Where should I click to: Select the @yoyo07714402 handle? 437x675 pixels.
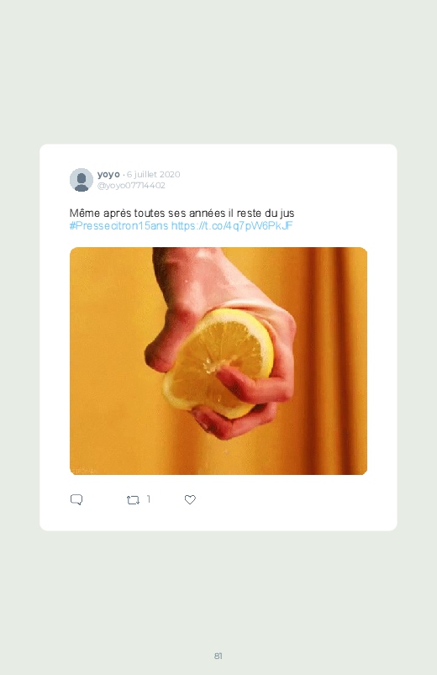coord(131,185)
